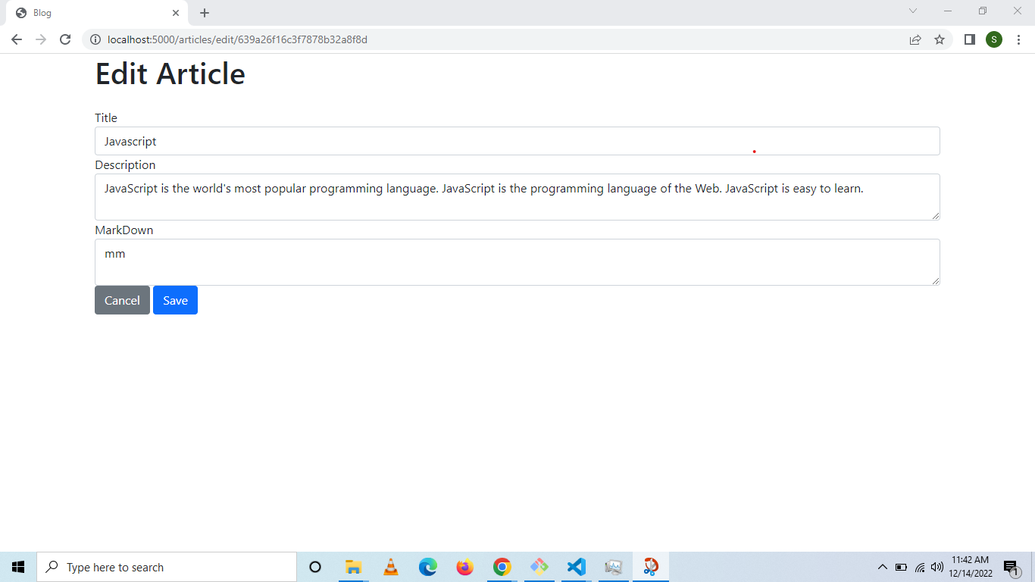Screen dimensions: 1035x582
Task: Open the volume speaker icon
Action: [x=937, y=567]
